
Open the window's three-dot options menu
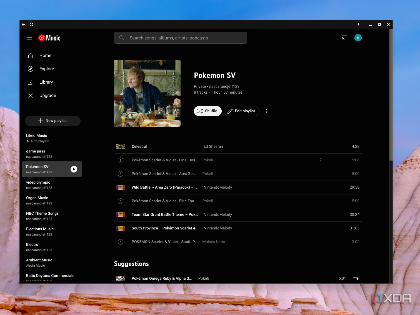[358, 24]
